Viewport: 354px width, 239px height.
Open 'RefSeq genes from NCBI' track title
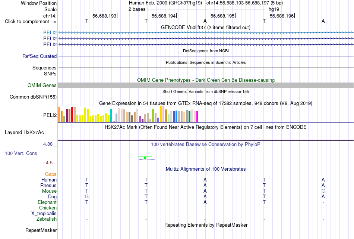[206, 51]
